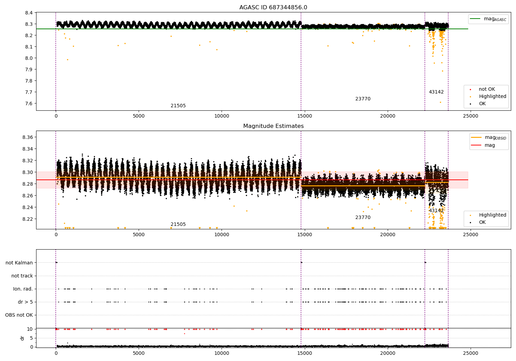Click the "8.36" y-axis tick label
This screenshot has height=361, width=516.
pyautogui.click(x=28, y=138)
